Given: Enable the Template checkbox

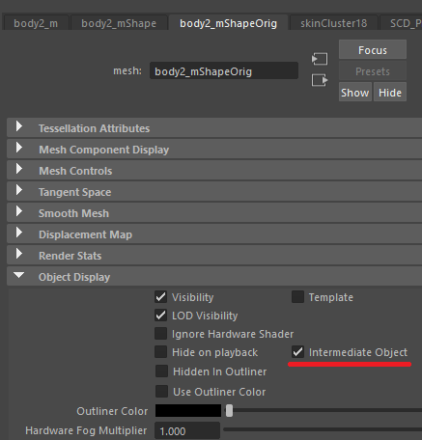Looking at the screenshot, I should click(x=297, y=297).
